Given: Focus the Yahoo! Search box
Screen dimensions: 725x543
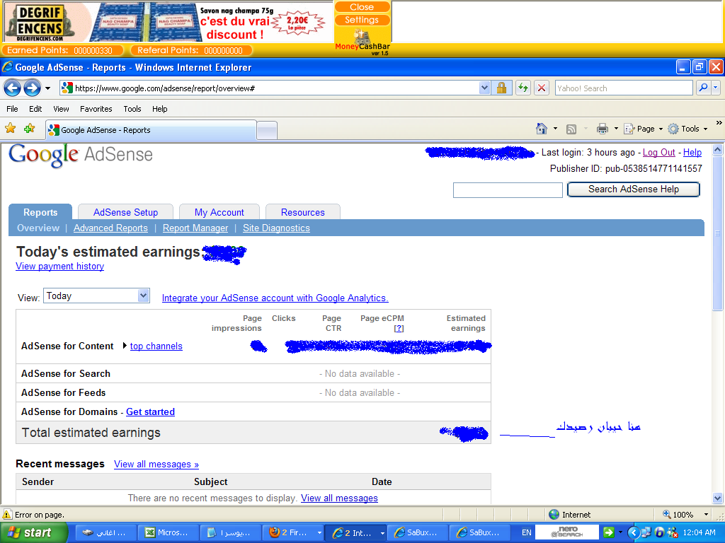Looking at the screenshot, I should tap(624, 88).
